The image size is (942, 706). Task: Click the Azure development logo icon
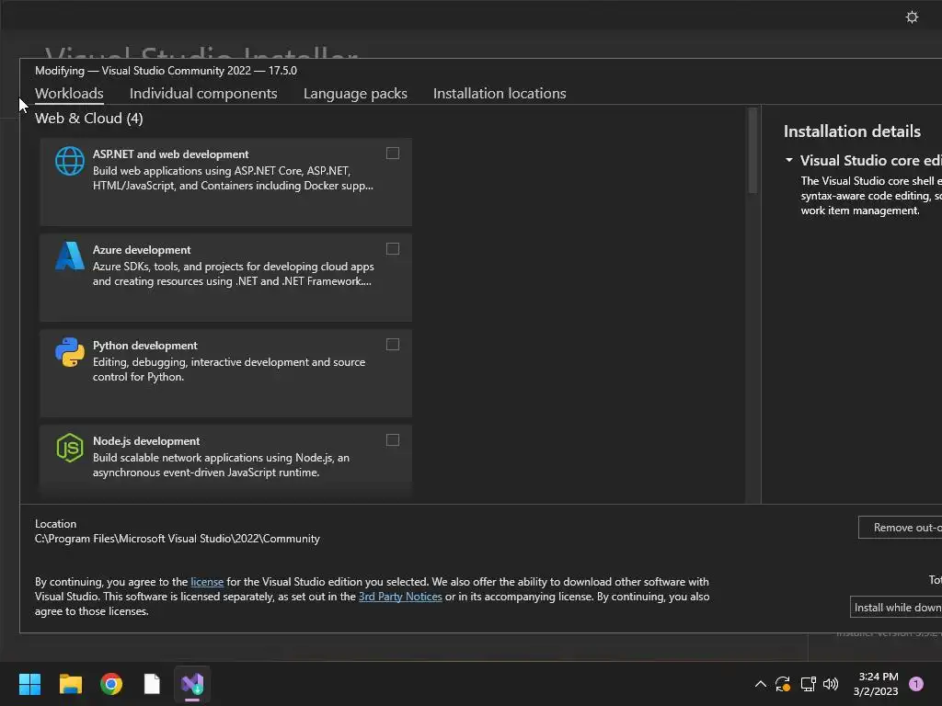tap(70, 256)
